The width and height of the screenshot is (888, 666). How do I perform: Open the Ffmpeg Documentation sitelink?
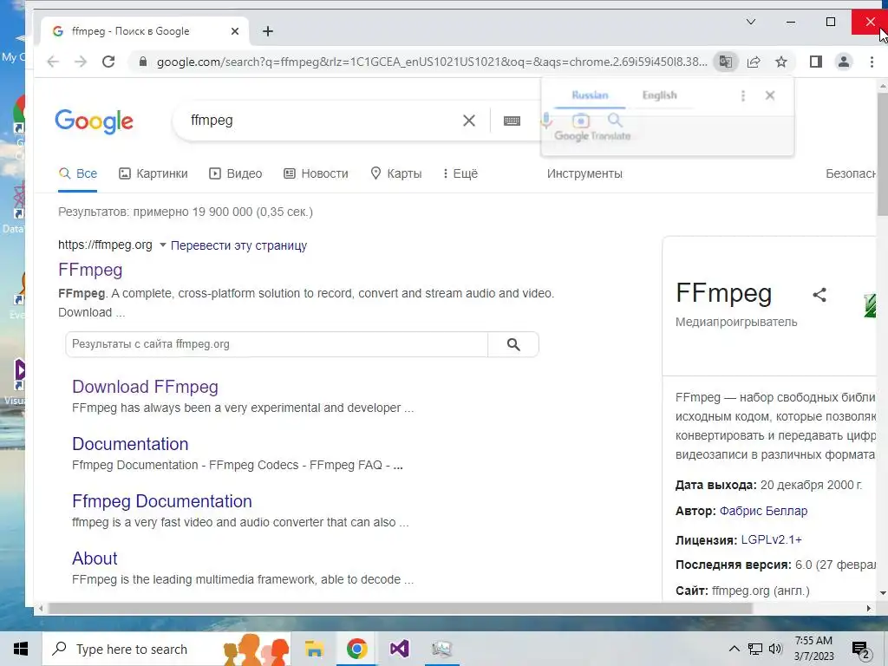tap(162, 501)
